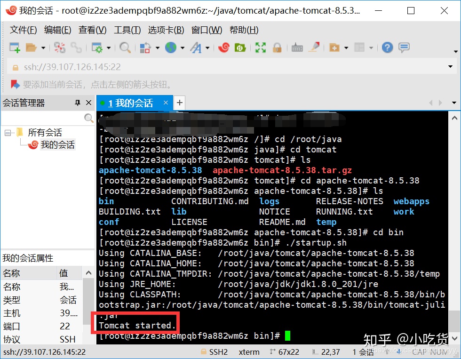Viewport: 461px width, 359px height.
Task: Close the 我的会话 tab
Action: 166,103
